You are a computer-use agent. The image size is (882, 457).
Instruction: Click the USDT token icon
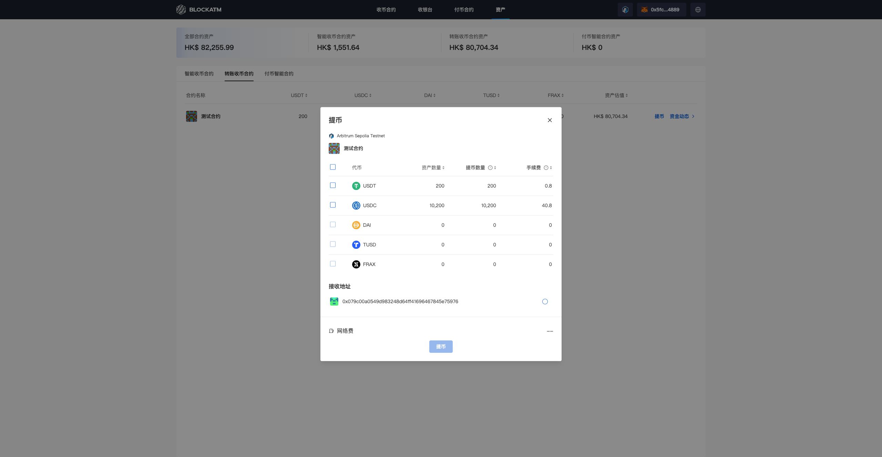click(x=356, y=186)
